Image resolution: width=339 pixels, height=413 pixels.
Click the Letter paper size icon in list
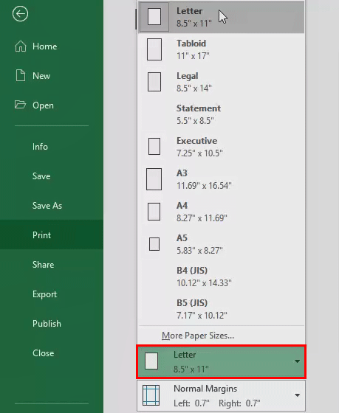tap(154, 17)
